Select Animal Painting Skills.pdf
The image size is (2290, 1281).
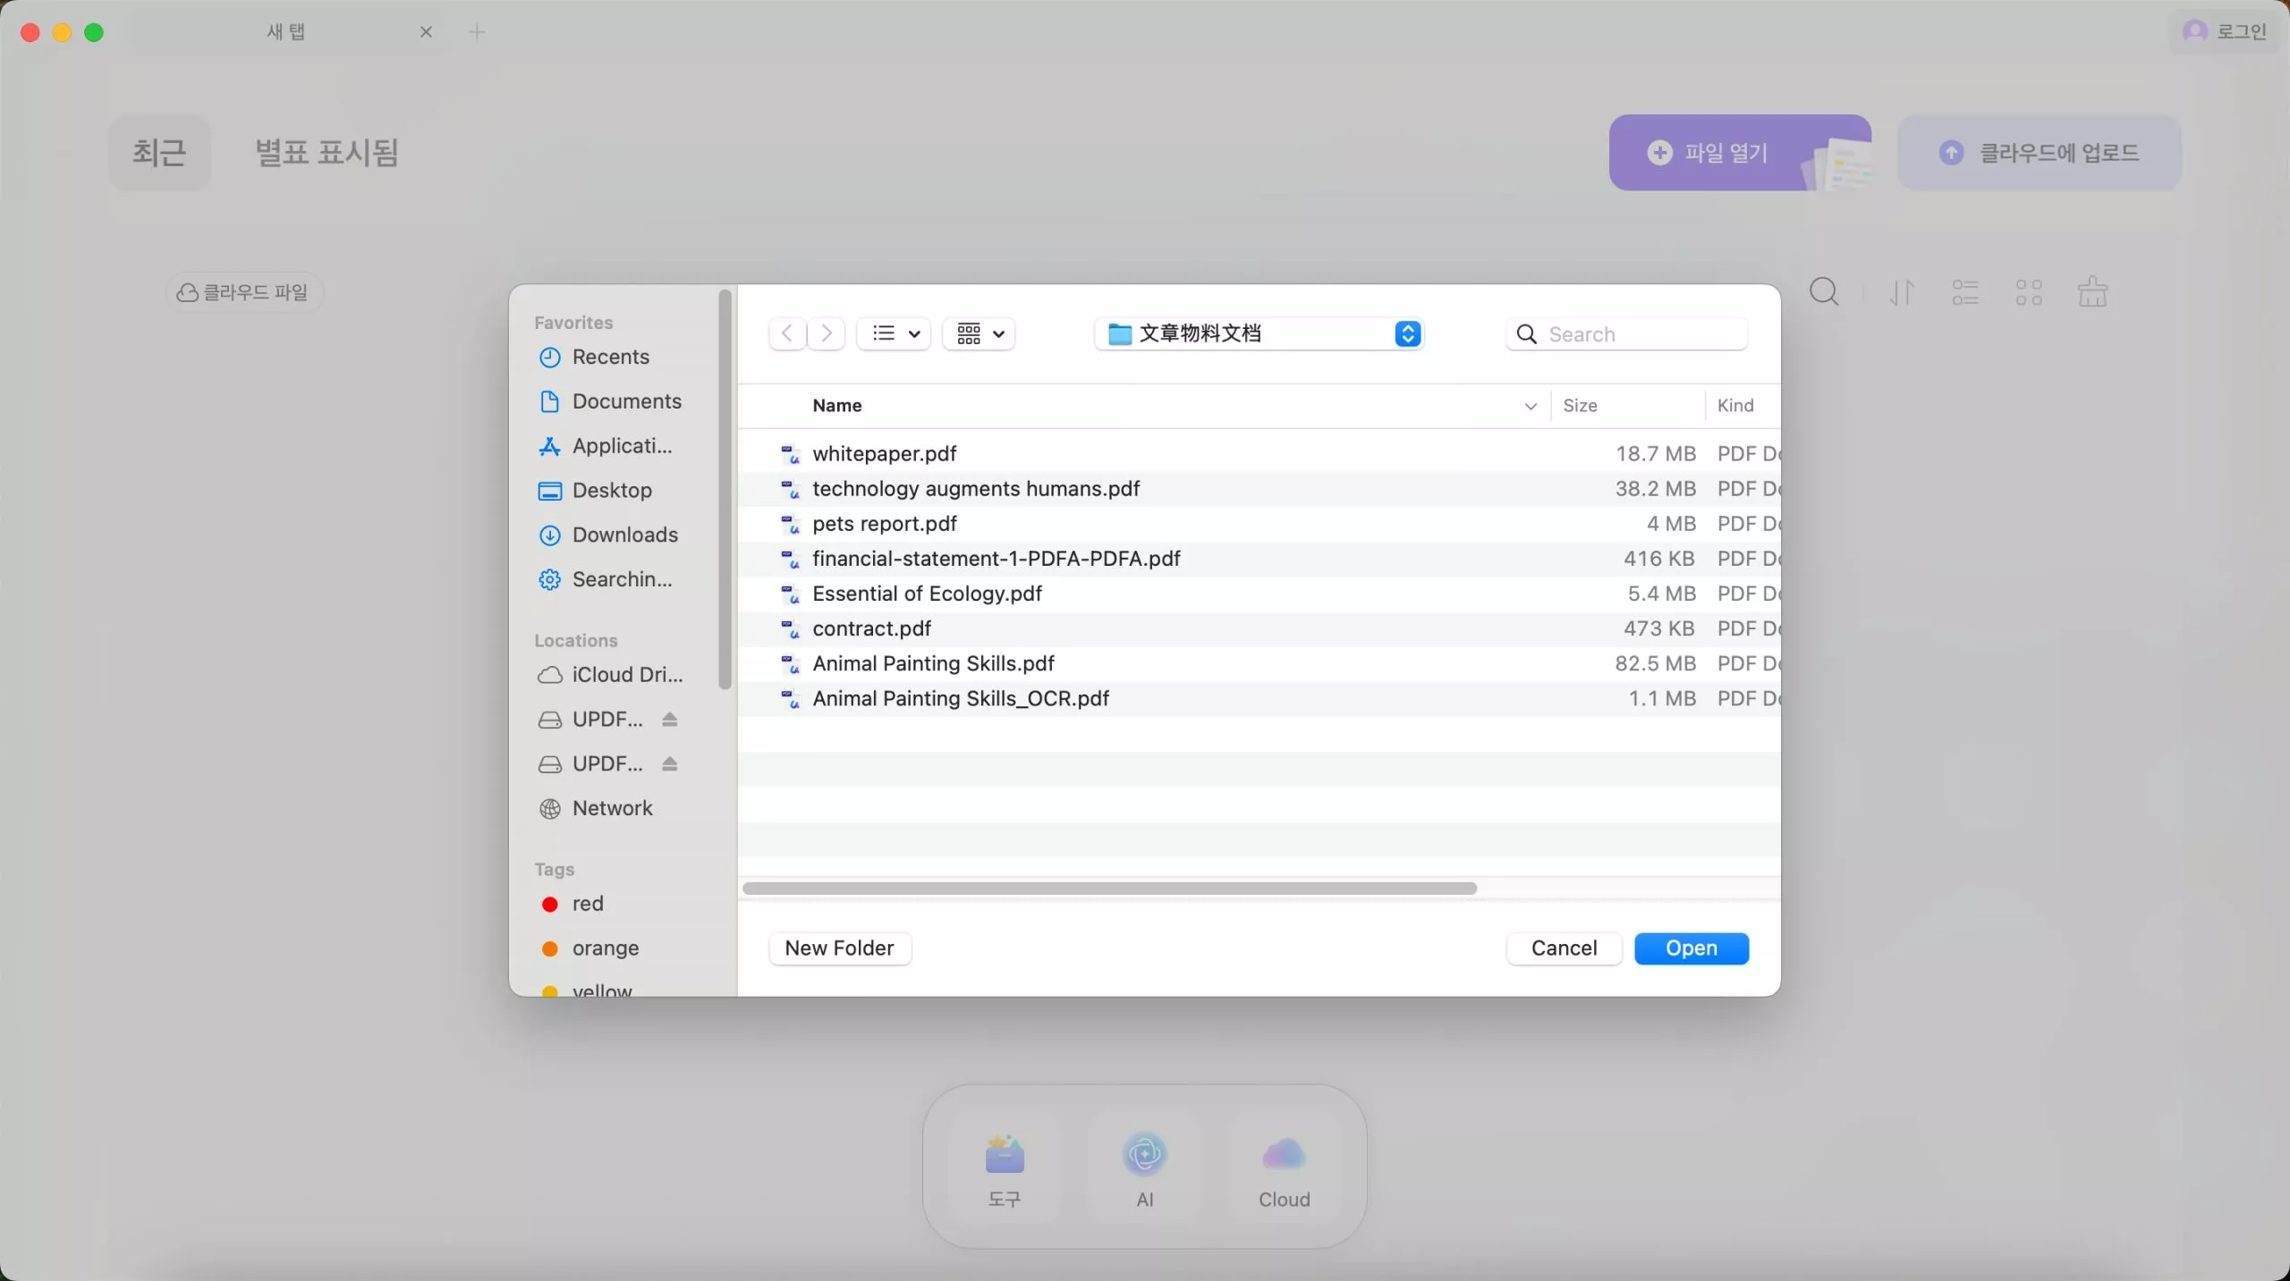(1259, 663)
